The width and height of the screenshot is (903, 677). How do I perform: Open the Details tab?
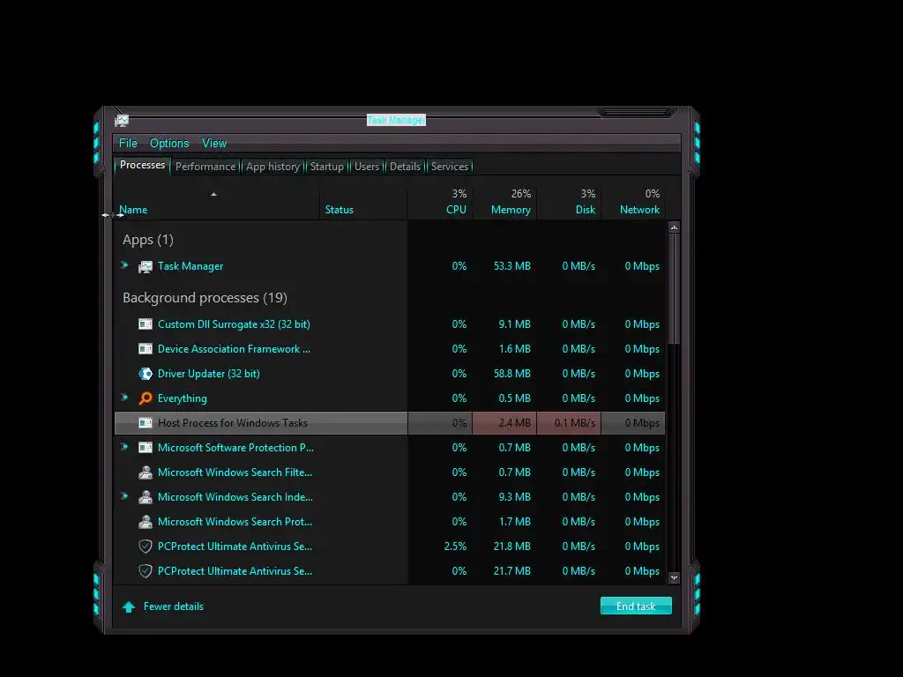(x=405, y=167)
